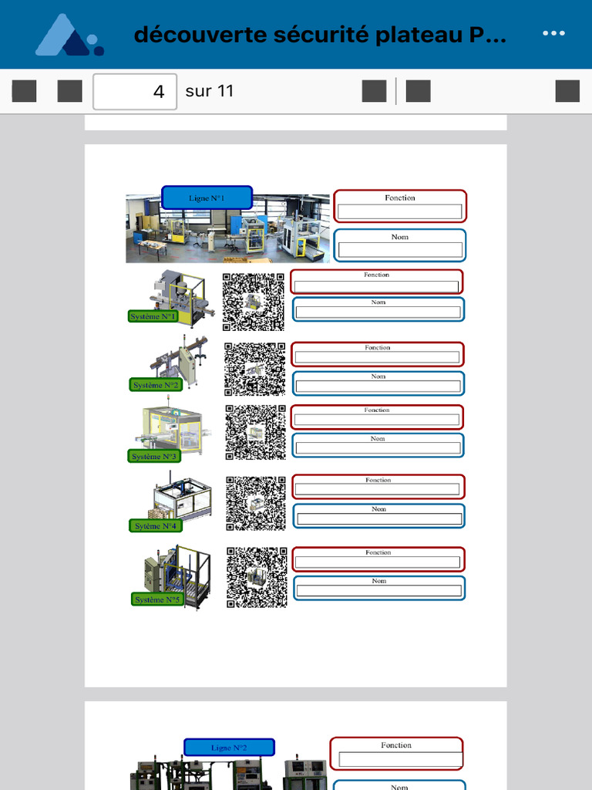Click the green 'Système N°2' label
Screen dimensions: 592x790
(x=156, y=385)
